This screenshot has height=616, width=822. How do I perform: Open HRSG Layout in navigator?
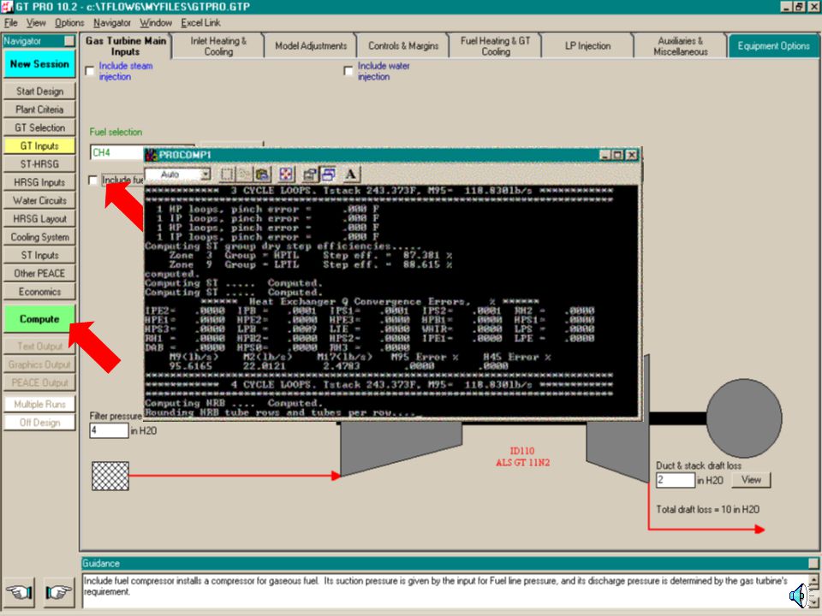click(39, 219)
